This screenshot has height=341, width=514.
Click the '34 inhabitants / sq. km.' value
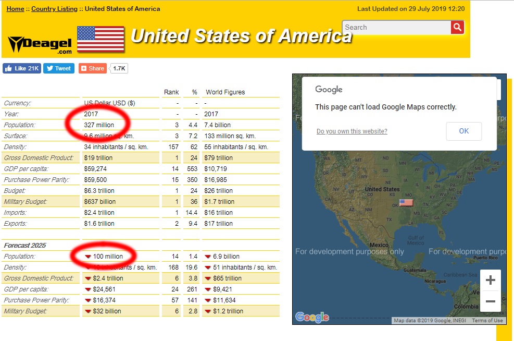coord(116,147)
